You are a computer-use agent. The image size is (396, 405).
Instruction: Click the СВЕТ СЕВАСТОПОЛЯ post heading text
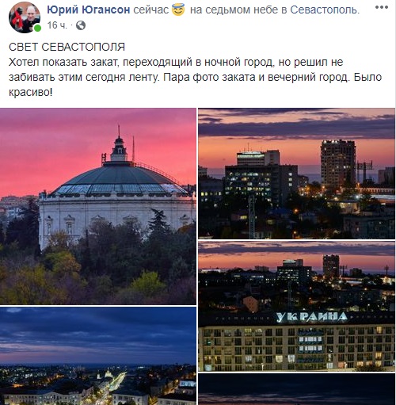[x=67, y=47]
